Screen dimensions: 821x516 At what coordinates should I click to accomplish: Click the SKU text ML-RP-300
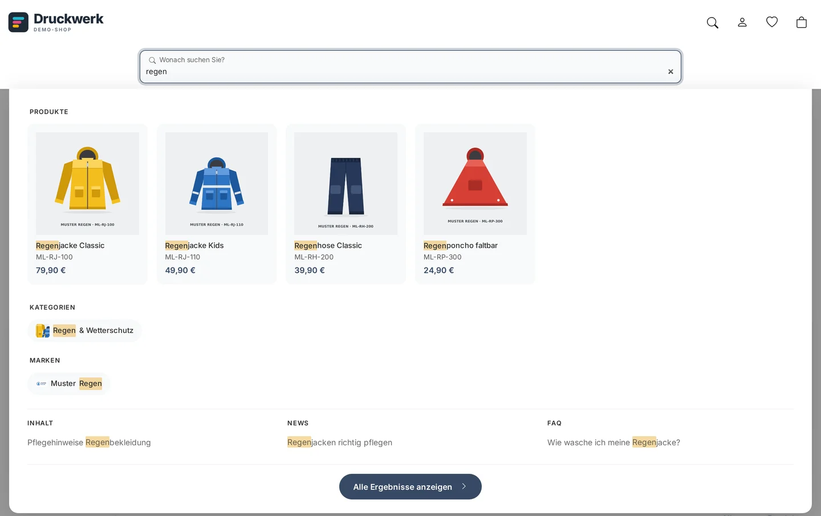pos(442,257)
